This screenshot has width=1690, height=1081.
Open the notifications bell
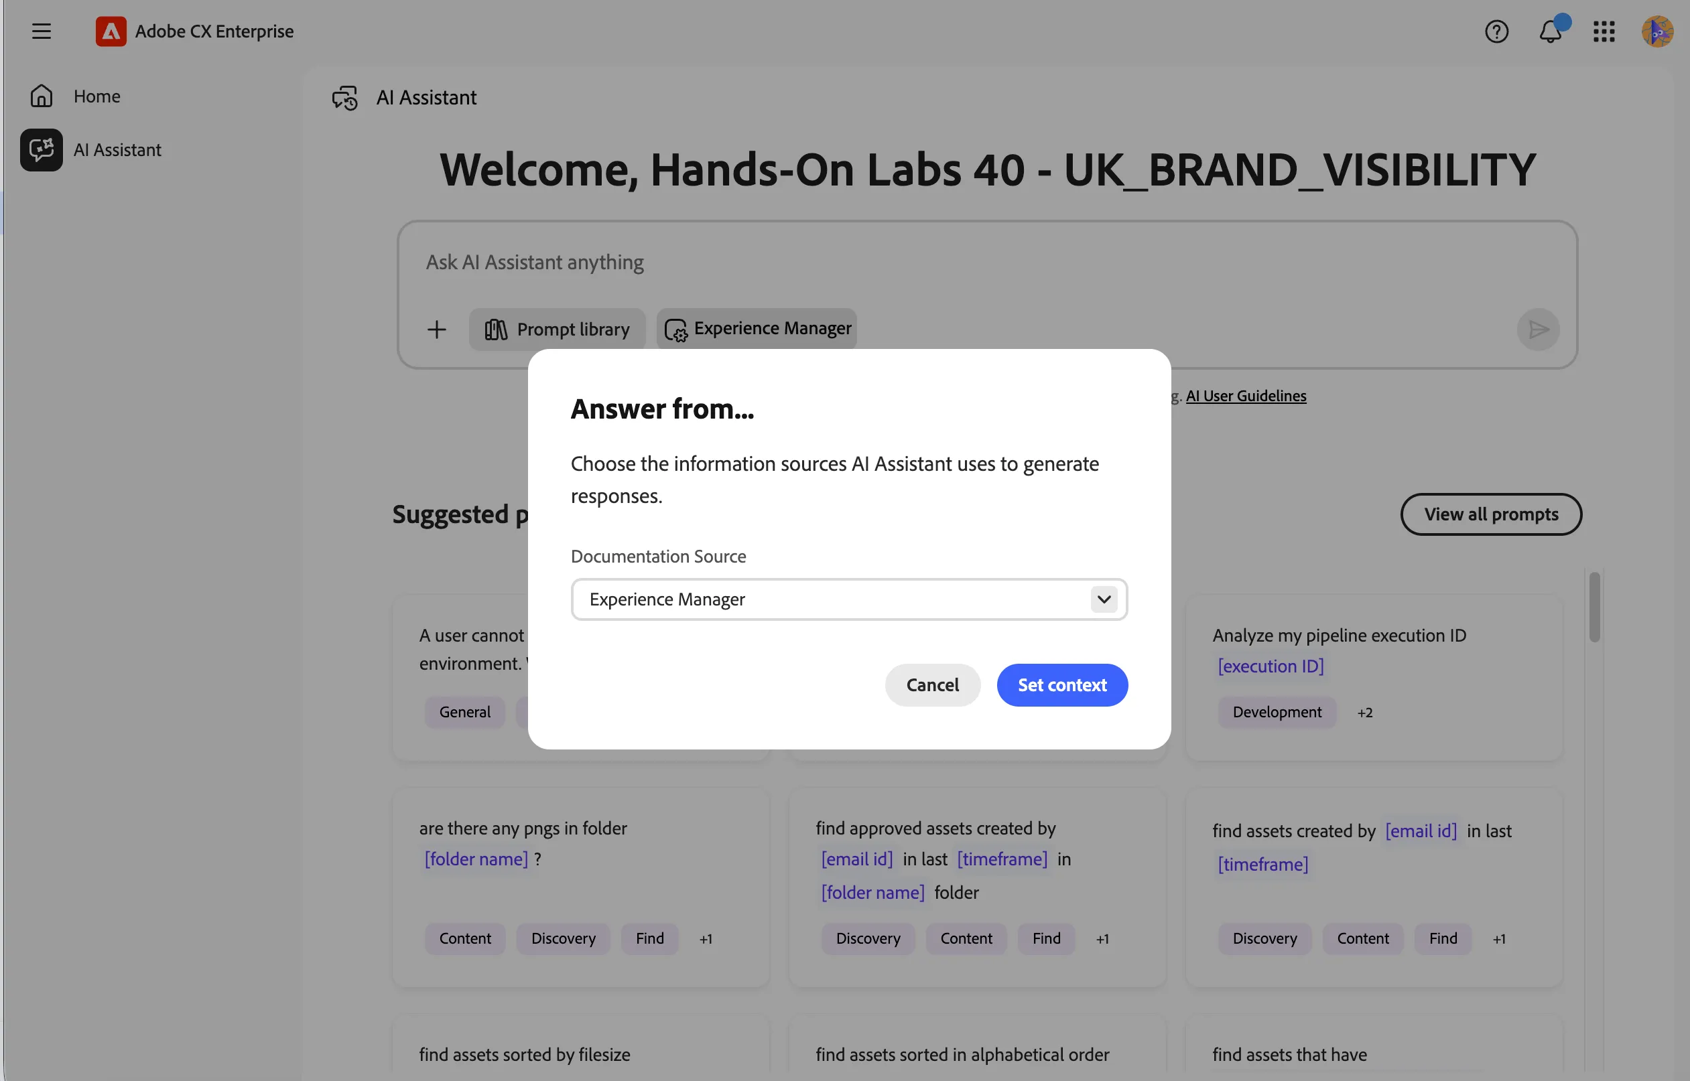[1550, 31]
